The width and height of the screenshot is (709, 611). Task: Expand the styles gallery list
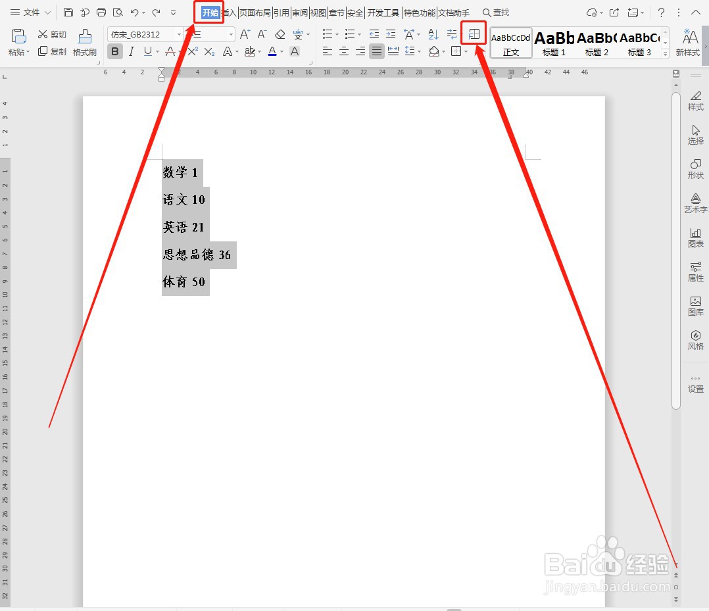point(665,53)
